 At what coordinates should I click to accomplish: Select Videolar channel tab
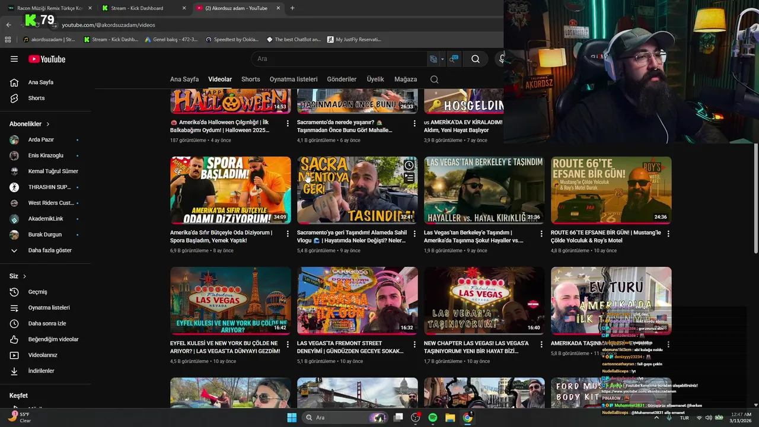220,79
